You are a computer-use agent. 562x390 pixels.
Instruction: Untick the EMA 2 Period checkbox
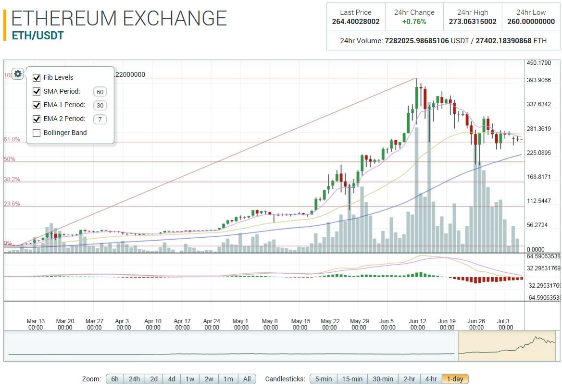37,119
